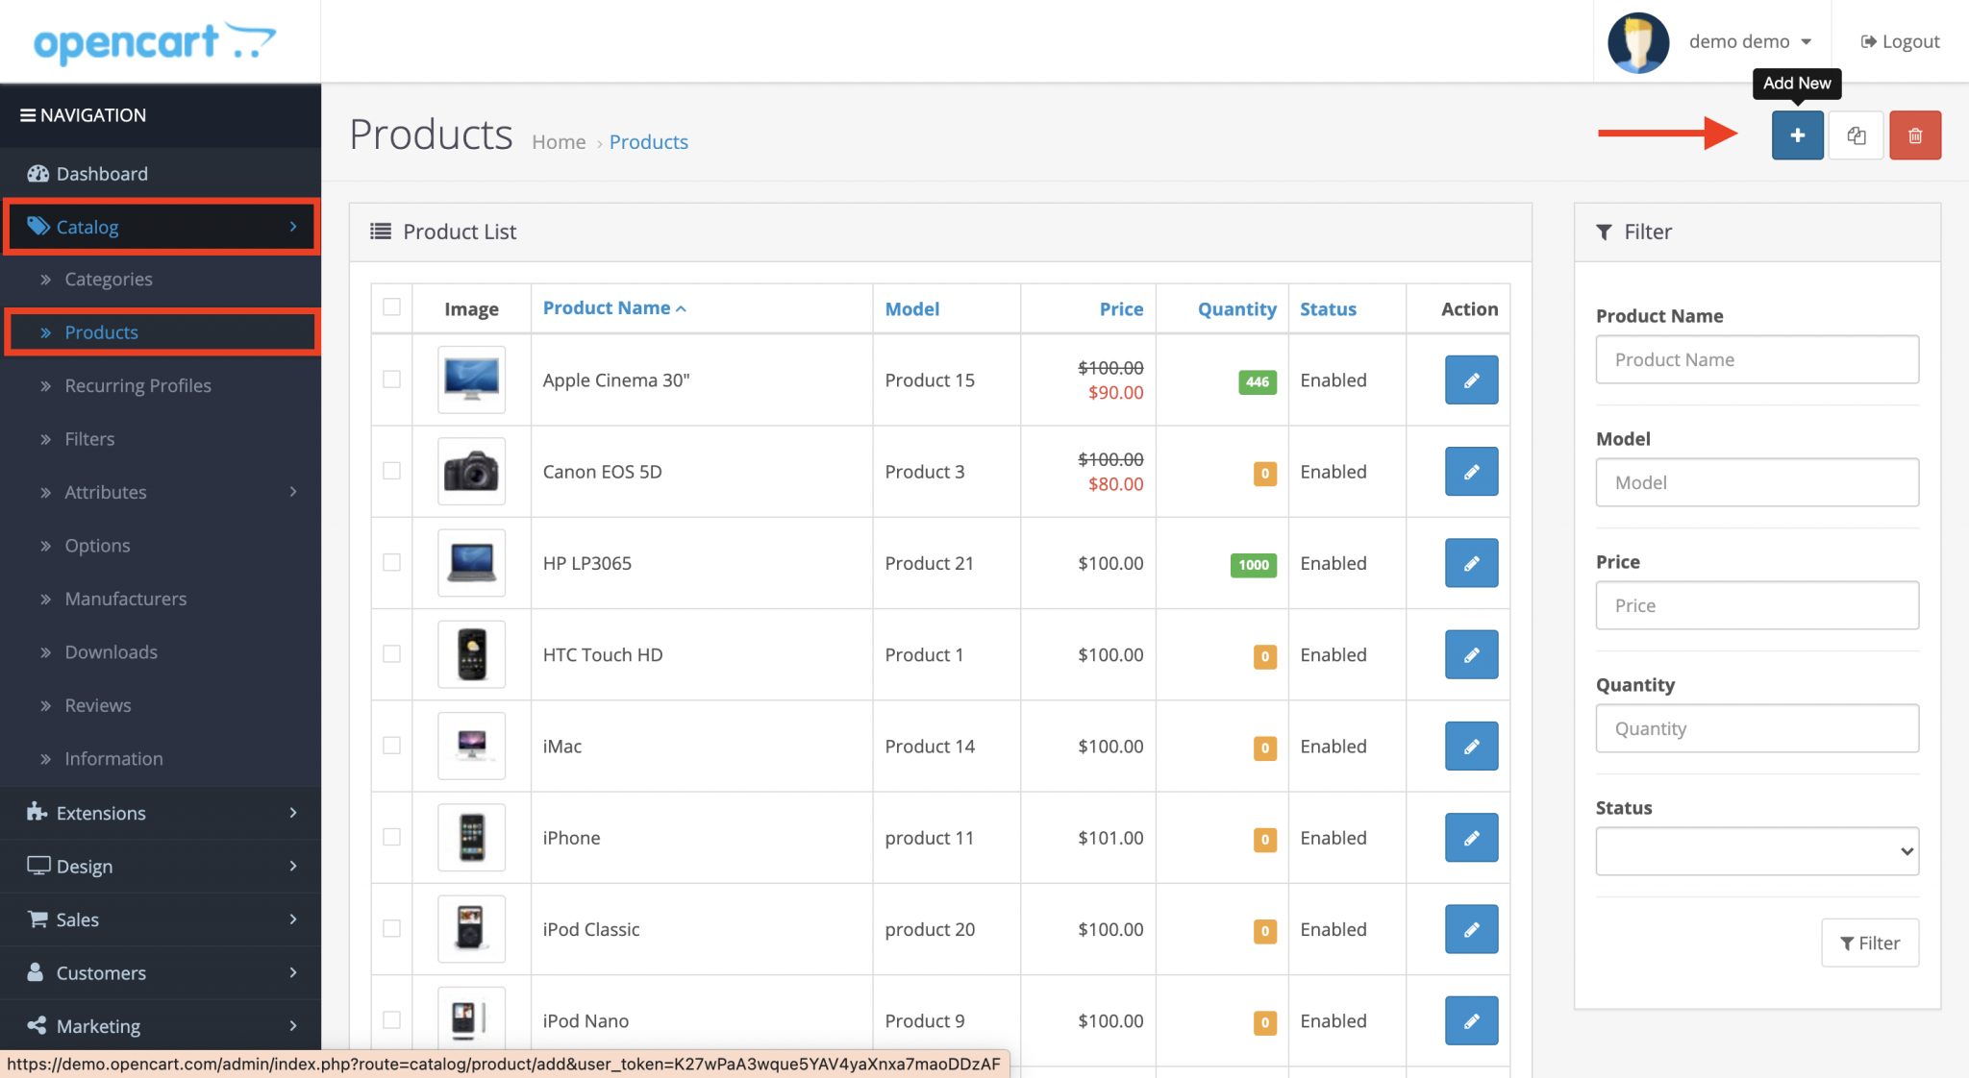Edit the Apple Cinema 30" product

[x=1471, y=380]
